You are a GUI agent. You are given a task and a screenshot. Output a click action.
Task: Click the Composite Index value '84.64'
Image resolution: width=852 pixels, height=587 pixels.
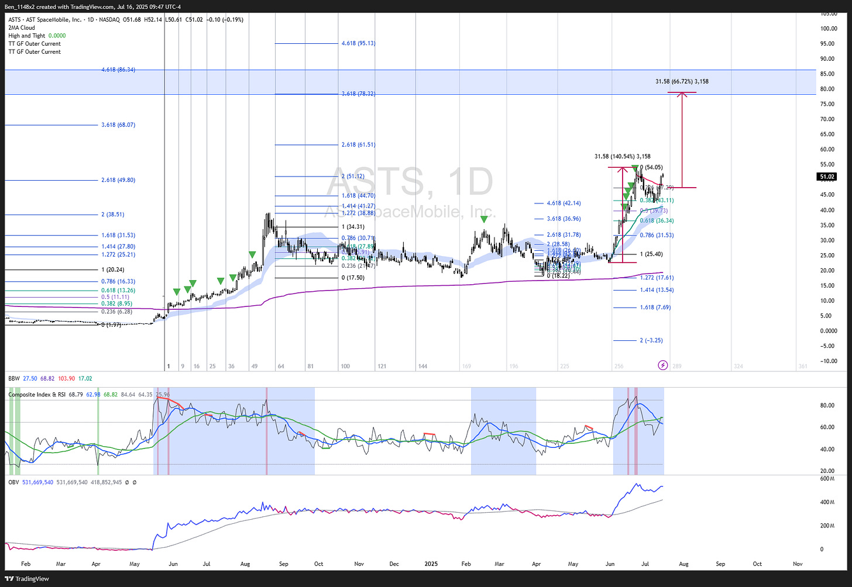point(128,395)
